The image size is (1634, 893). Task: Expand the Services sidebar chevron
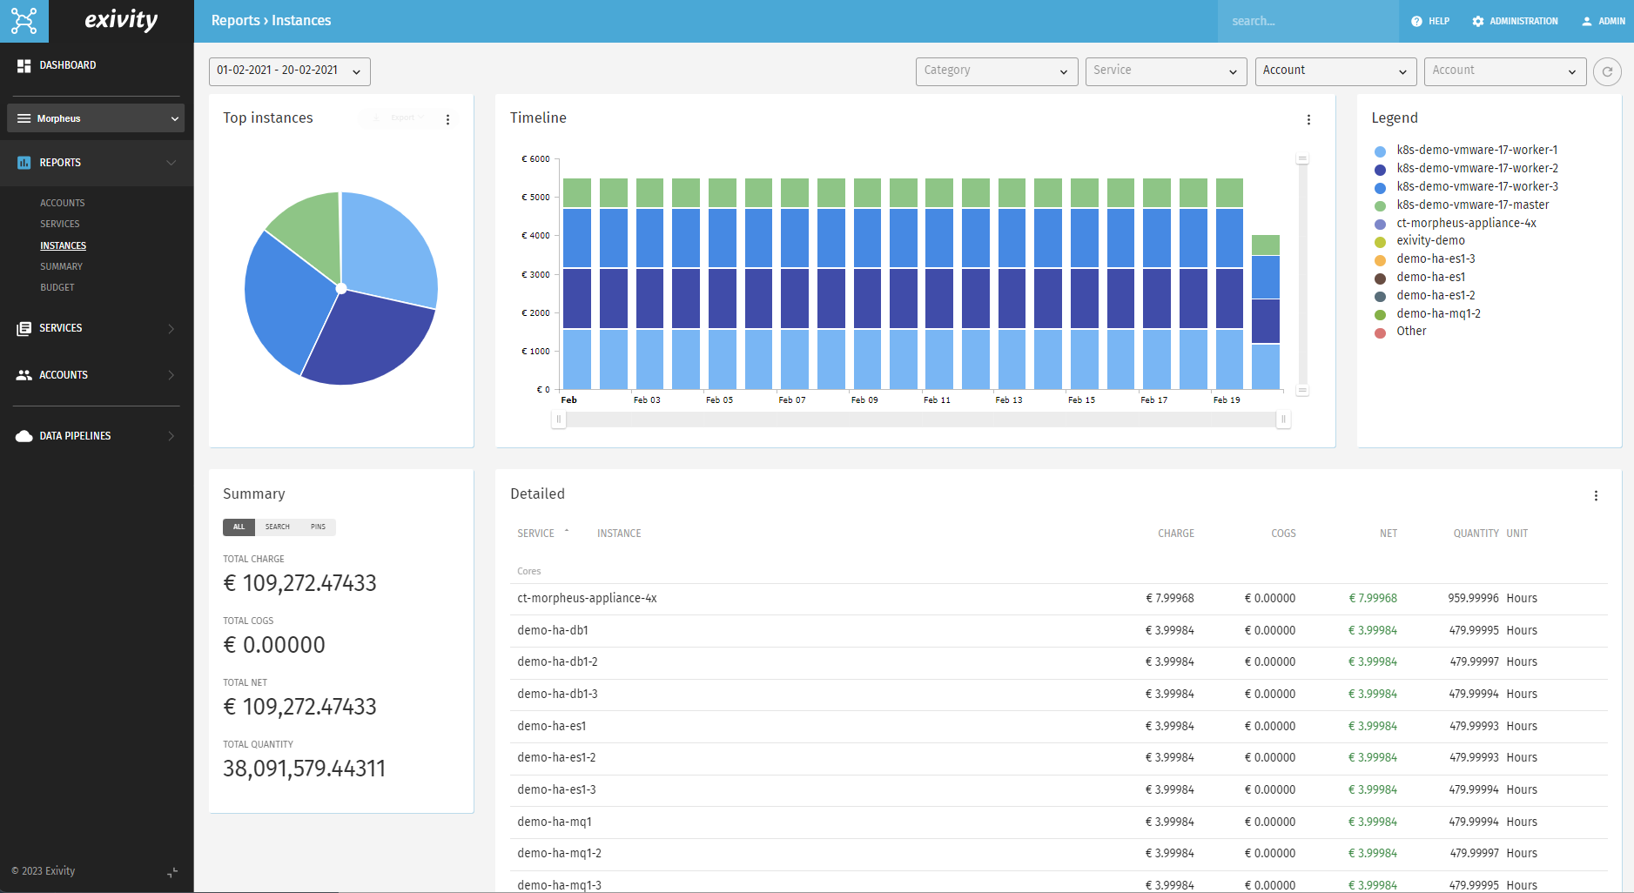tap(171, 328)
